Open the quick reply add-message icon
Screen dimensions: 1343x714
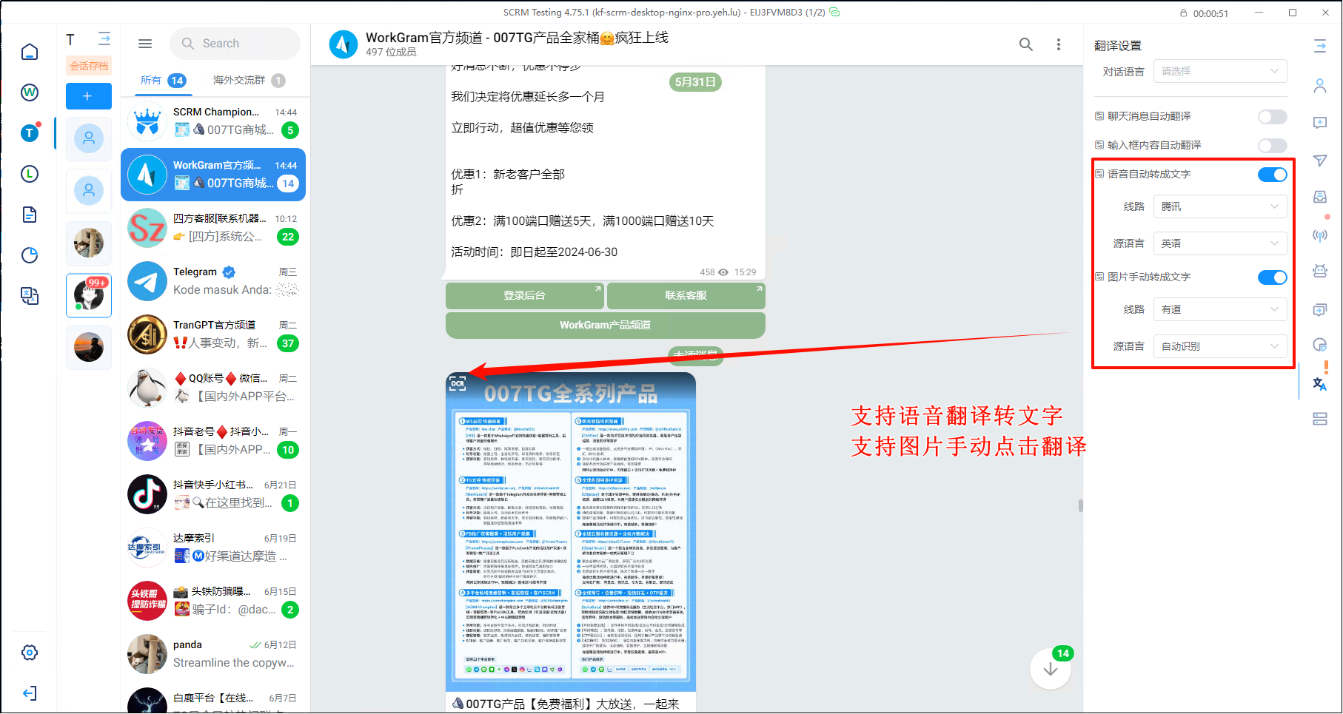tap(1320, 123)
